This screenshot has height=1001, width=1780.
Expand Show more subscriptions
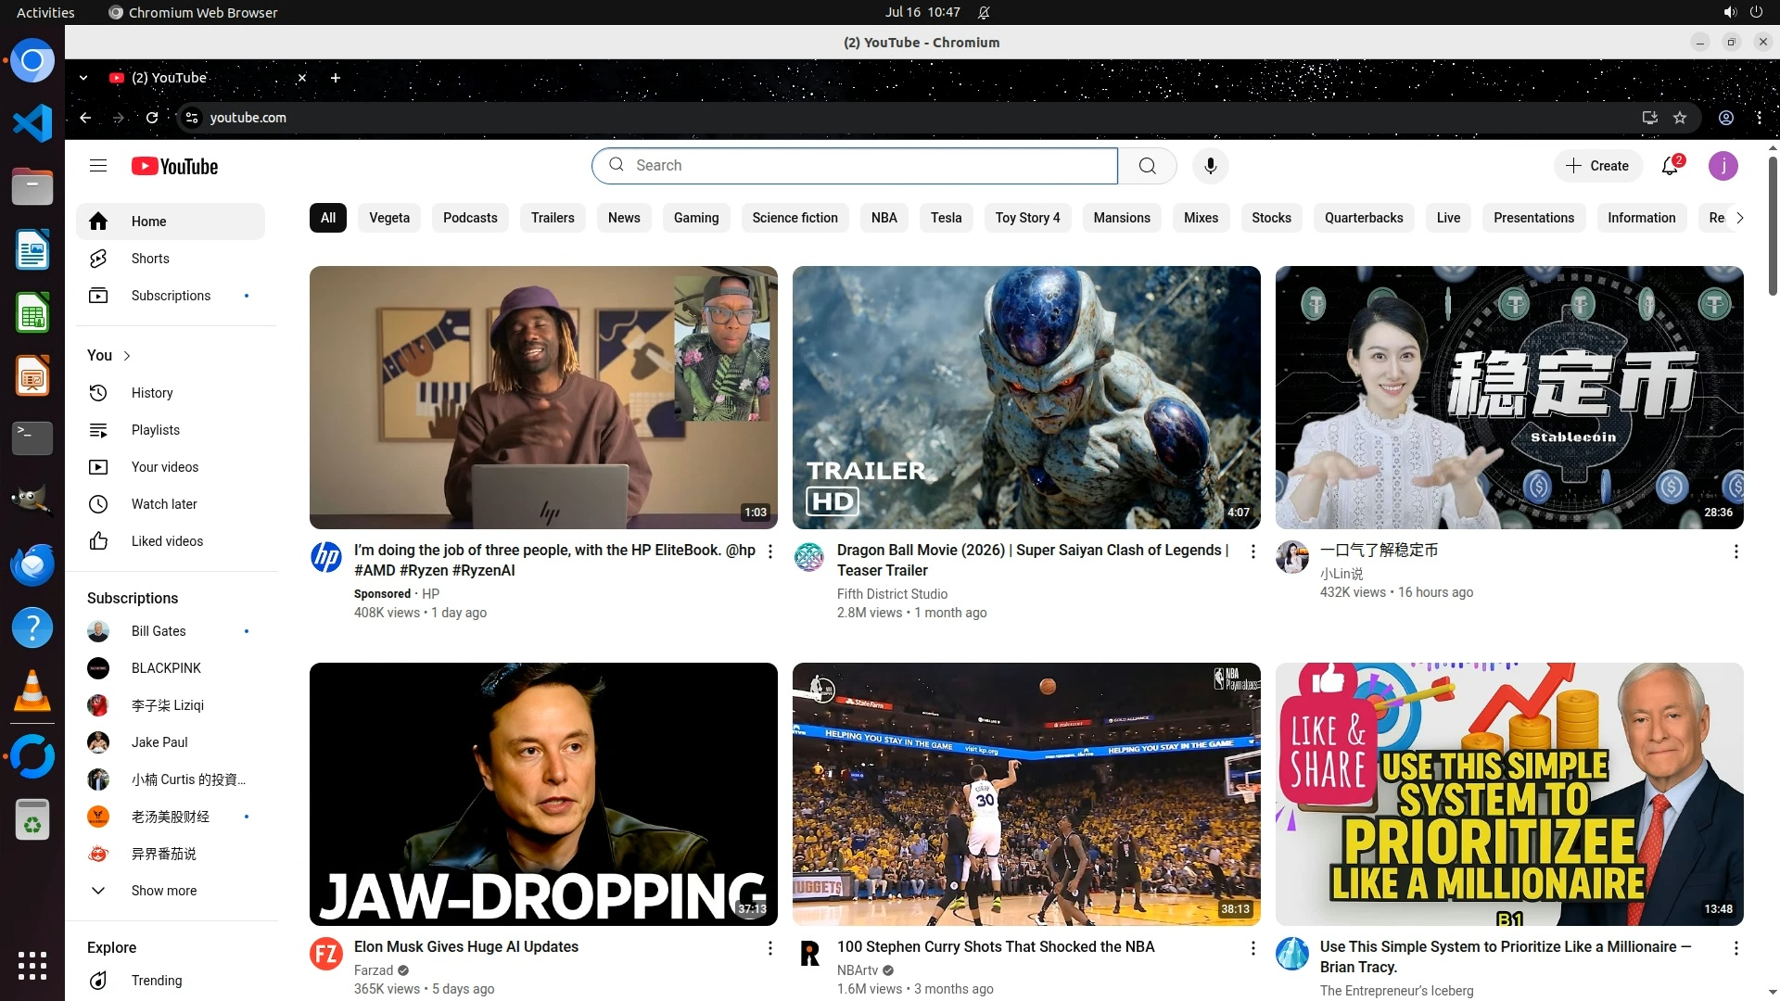point(163,891)
